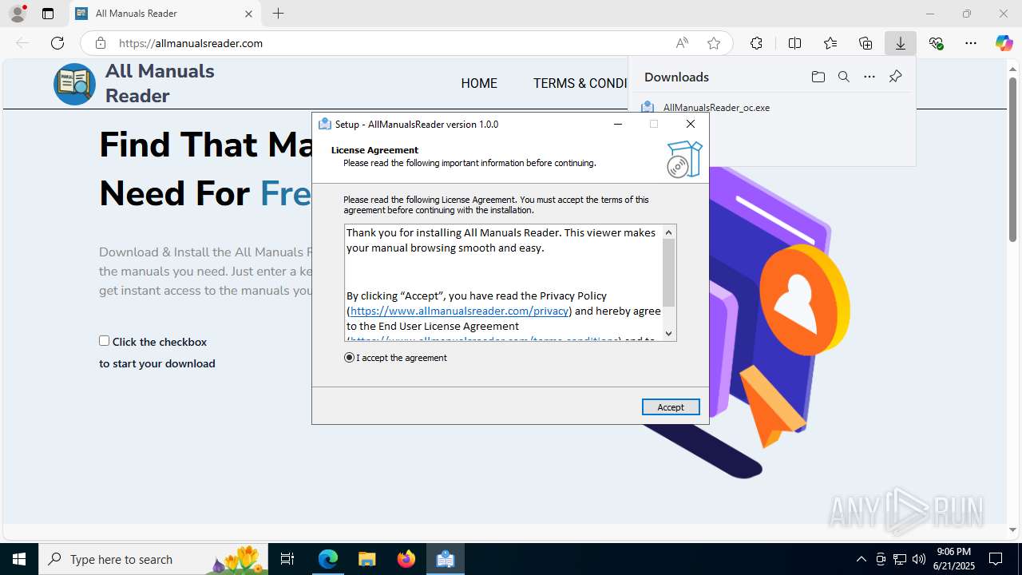
Task: Open Browser essentials icon
Action: pyautogui.click(x=936, y=43)
